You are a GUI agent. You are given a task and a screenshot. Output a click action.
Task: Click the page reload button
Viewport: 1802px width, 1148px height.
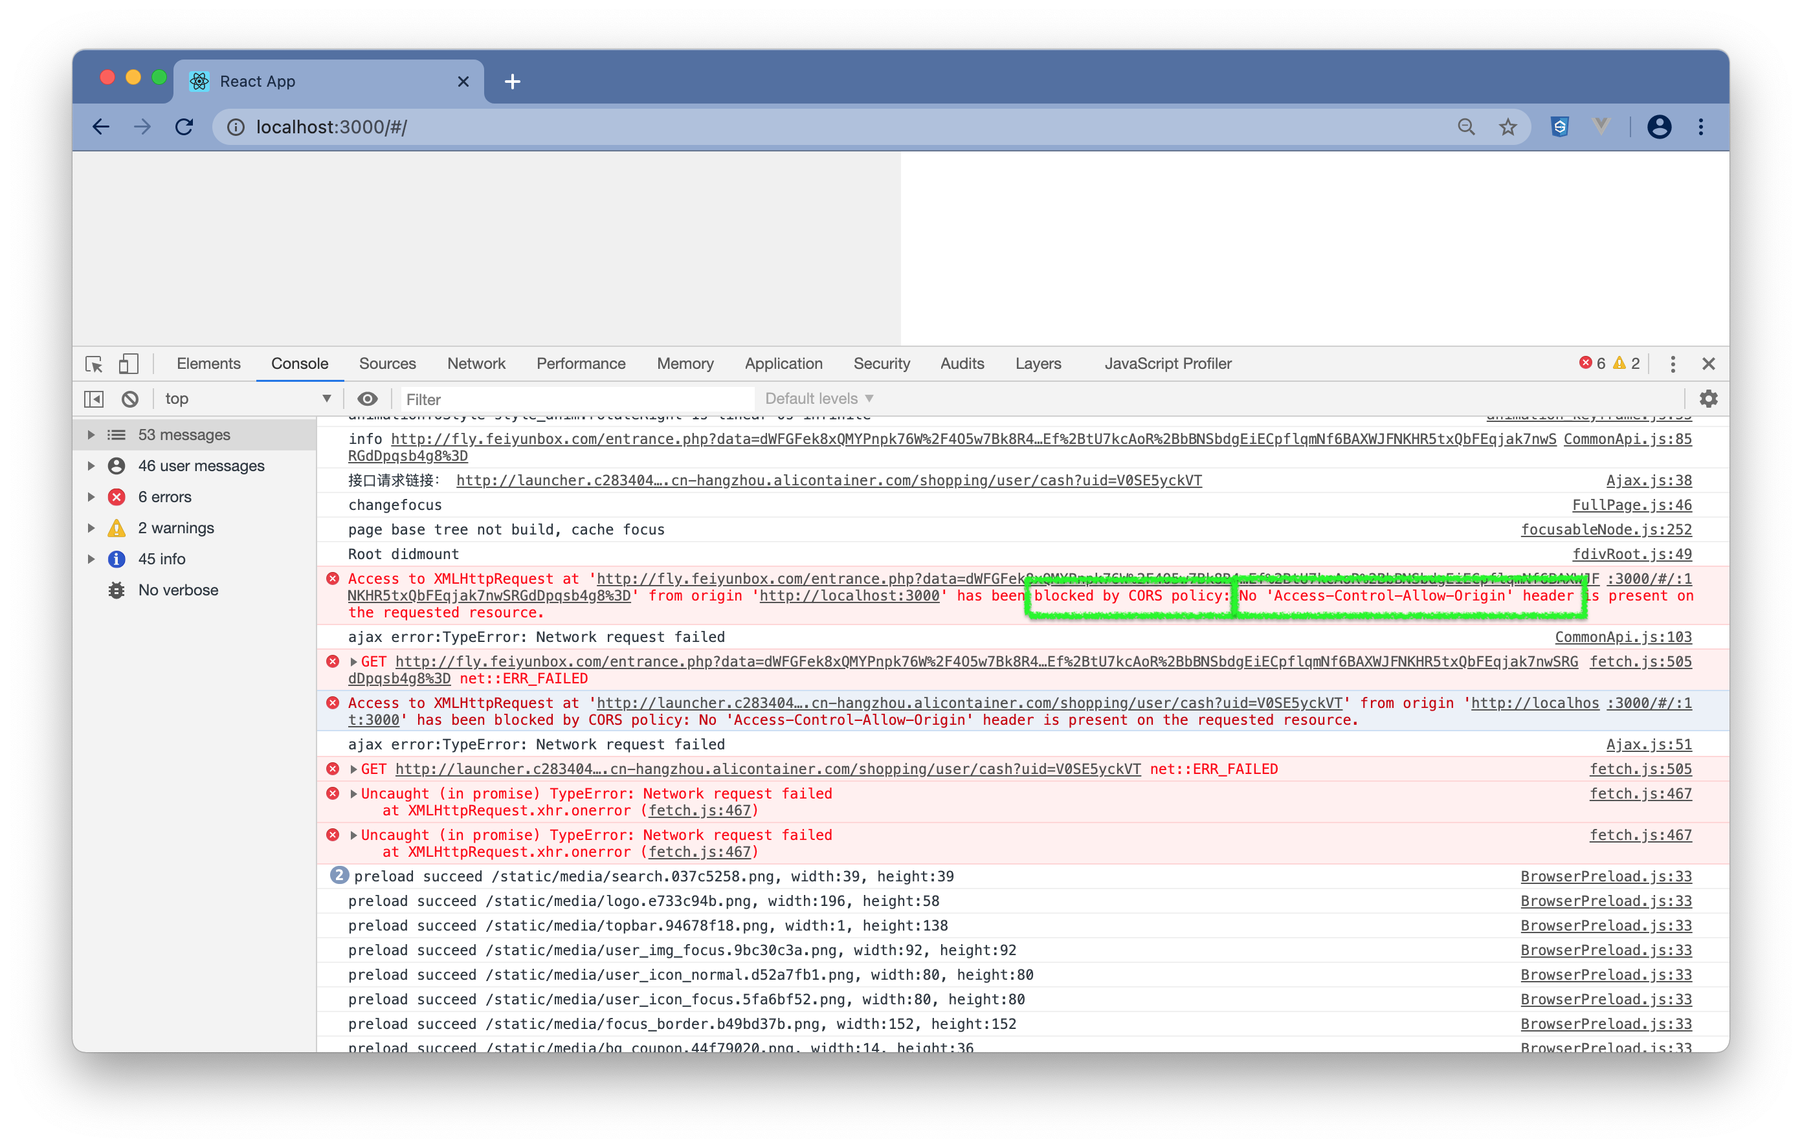tap(184, 127)
